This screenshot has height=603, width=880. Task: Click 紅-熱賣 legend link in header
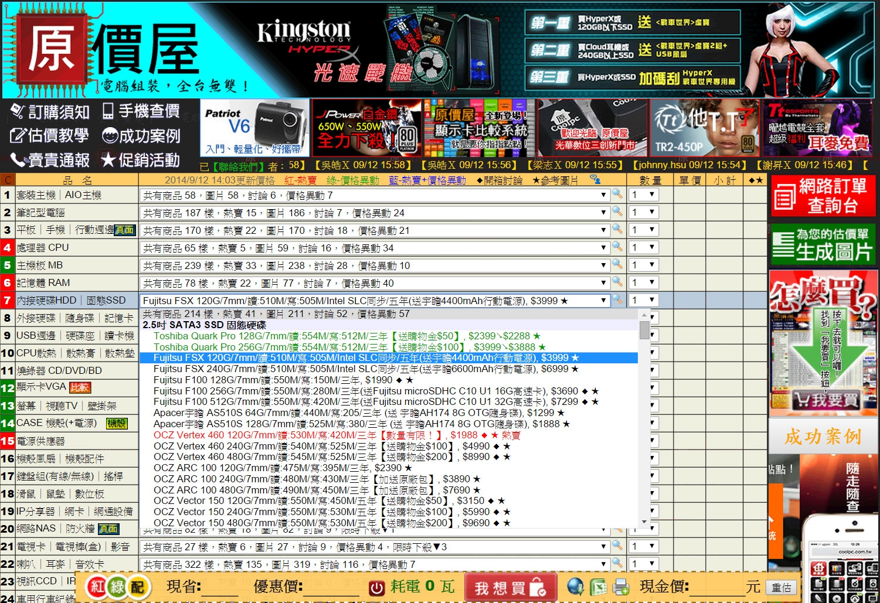(x=300, y=180)
